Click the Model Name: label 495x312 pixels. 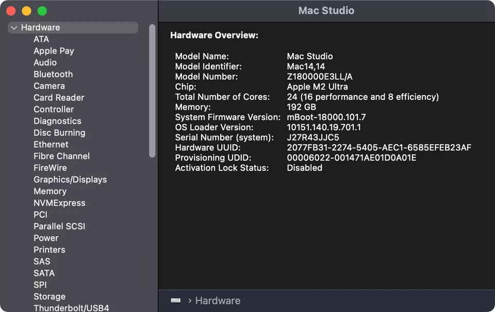click(x=202, y=57)
